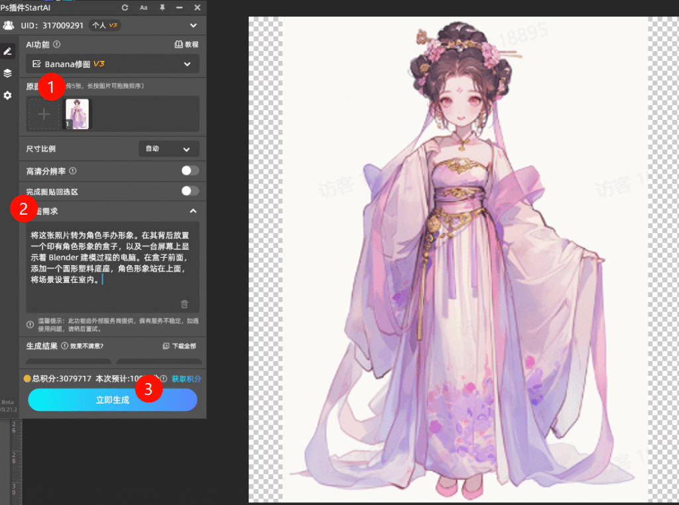Click the 立即生成 generate button
679x505 pixels.
click(112, 400)
